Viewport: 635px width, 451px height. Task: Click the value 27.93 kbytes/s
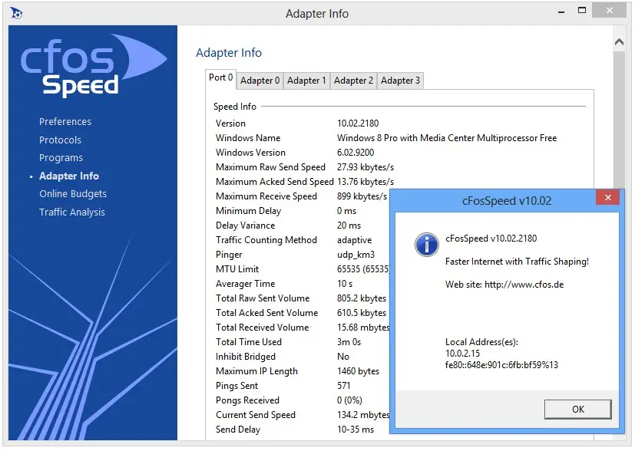pos(365,167)
